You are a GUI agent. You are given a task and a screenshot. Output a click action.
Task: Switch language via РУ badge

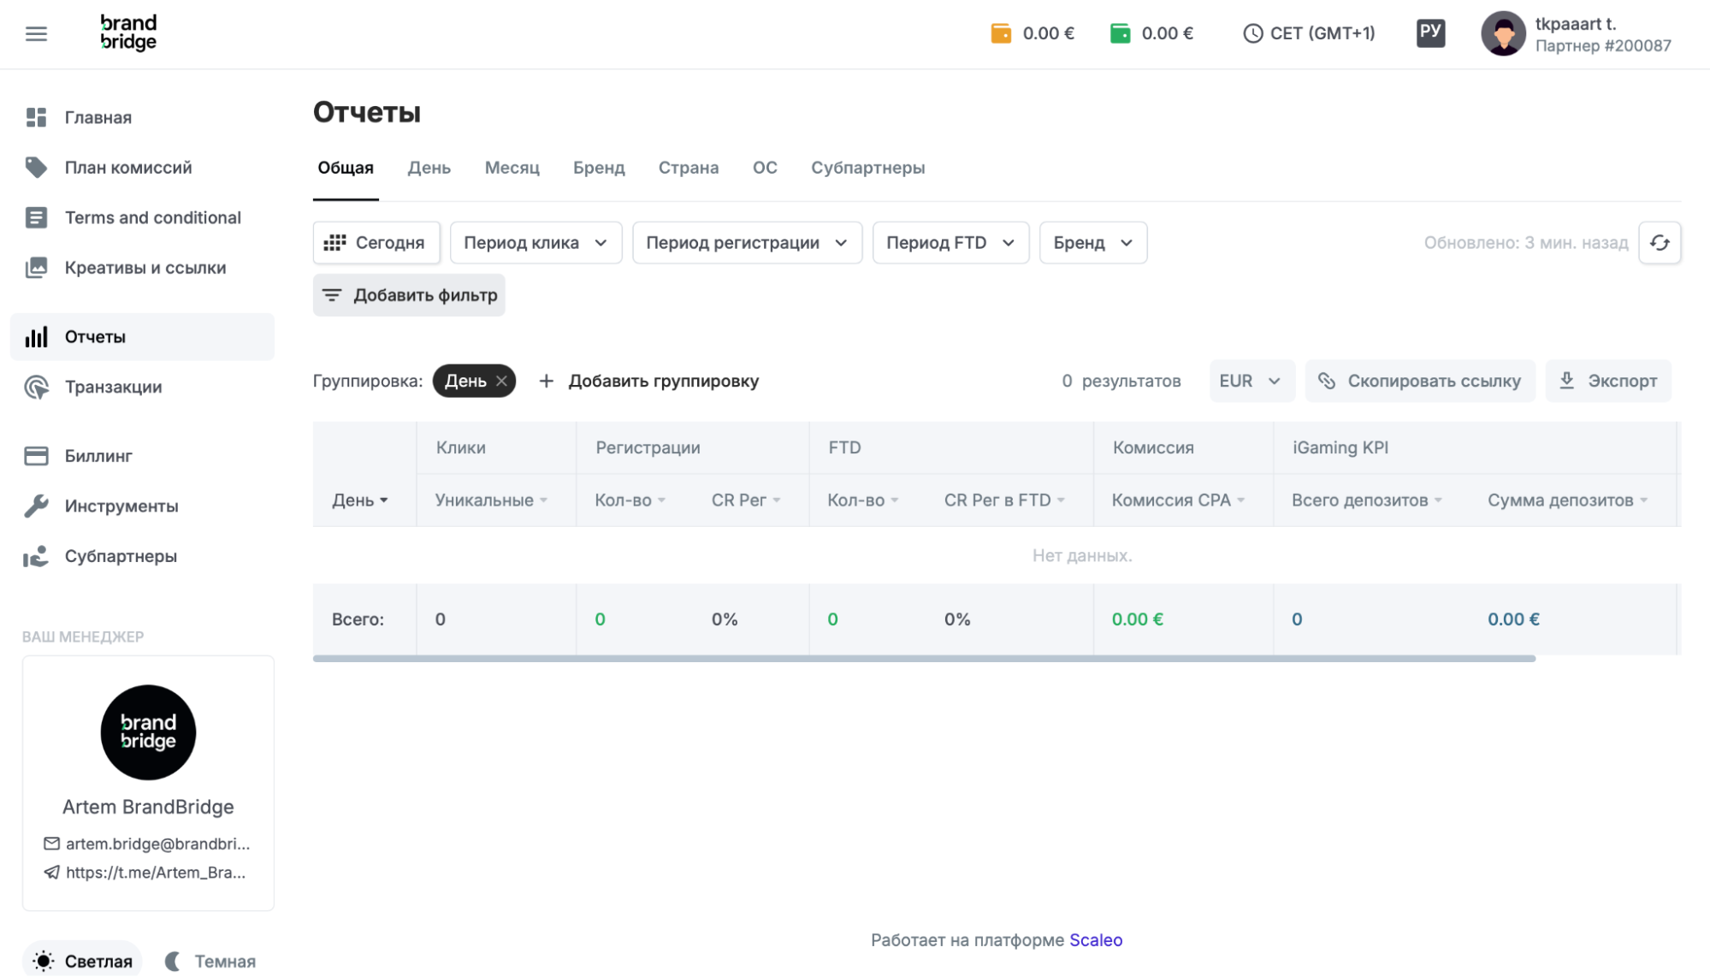pos(1430,33)
